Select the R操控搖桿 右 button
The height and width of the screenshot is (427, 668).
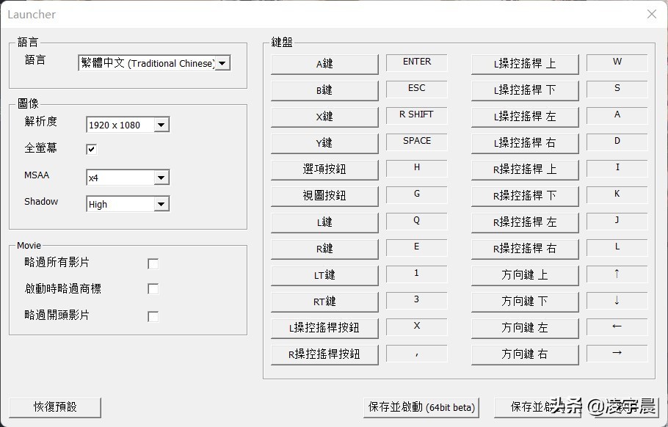pos(524,249)
